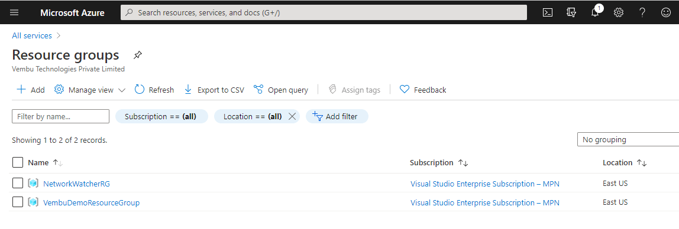Open the Subscription == (all) filter
The height and width of the screenshot is (229, 679).
point(161,116)
